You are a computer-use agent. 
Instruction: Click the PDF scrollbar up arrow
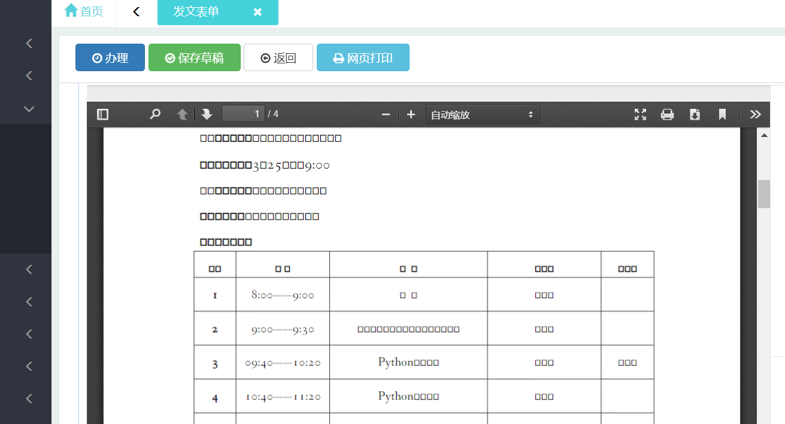pyautogui.click(x=764, y=136)
